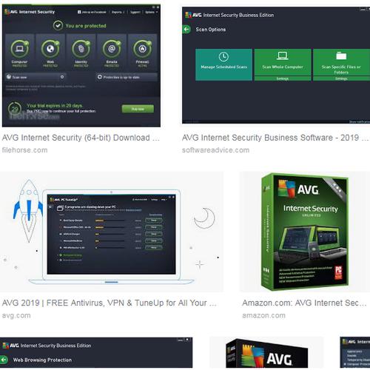Open the avg.com source link
This screenshot has width=370, height=370.
pos(16,315)
